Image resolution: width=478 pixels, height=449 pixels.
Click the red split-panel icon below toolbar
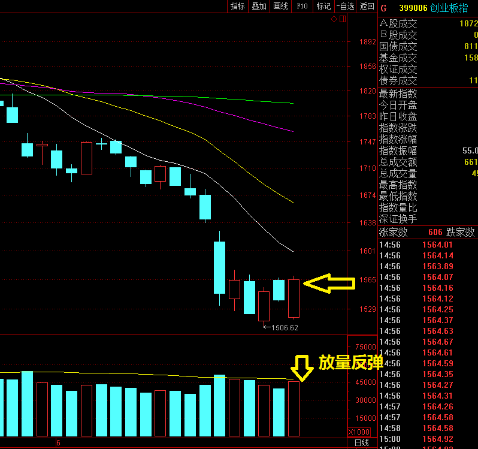pyautogui.click(x=343, y=19)
